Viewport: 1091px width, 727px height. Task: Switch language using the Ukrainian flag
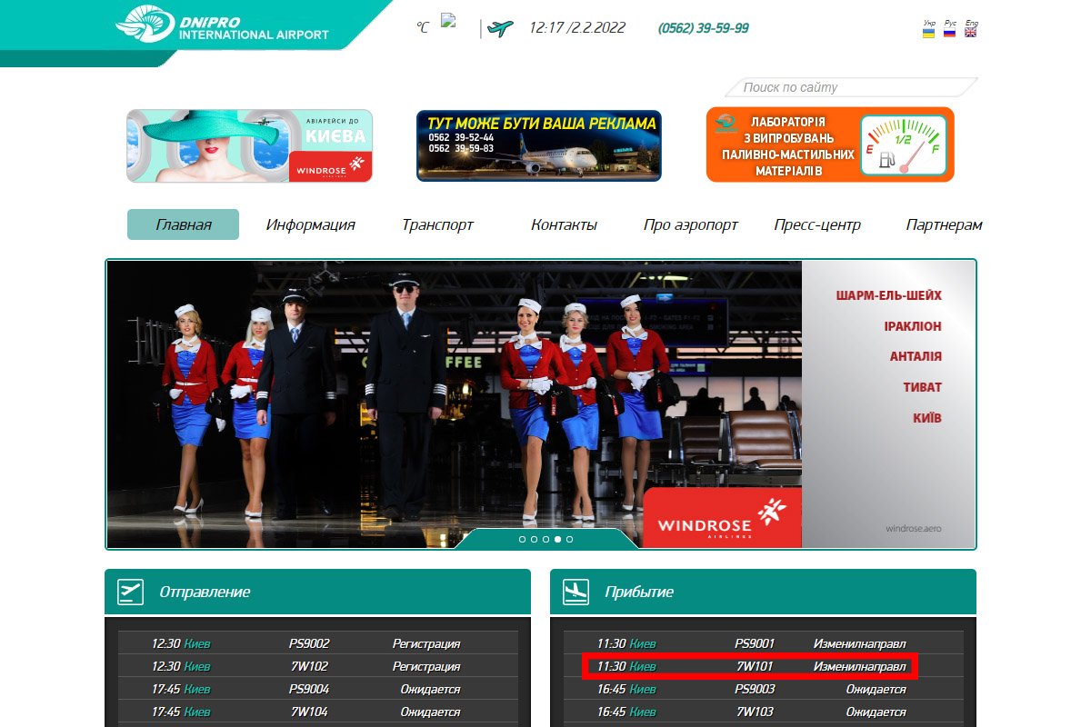point(928,32)
